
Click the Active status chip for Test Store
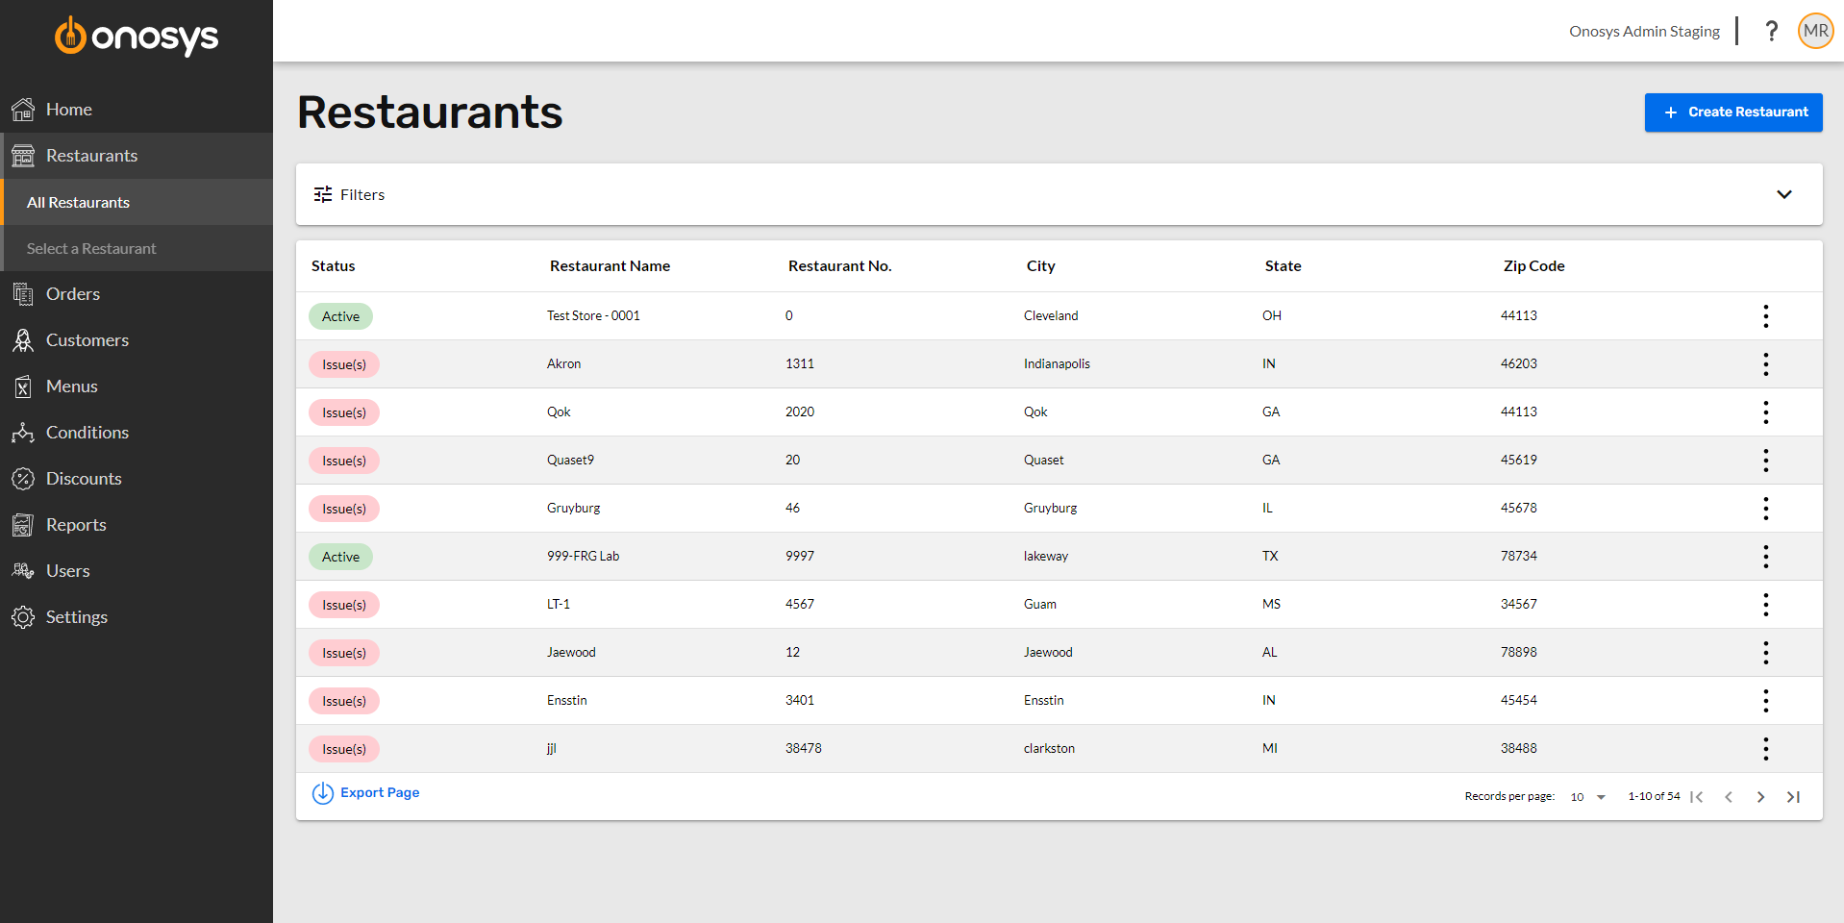tap(340, 315)
